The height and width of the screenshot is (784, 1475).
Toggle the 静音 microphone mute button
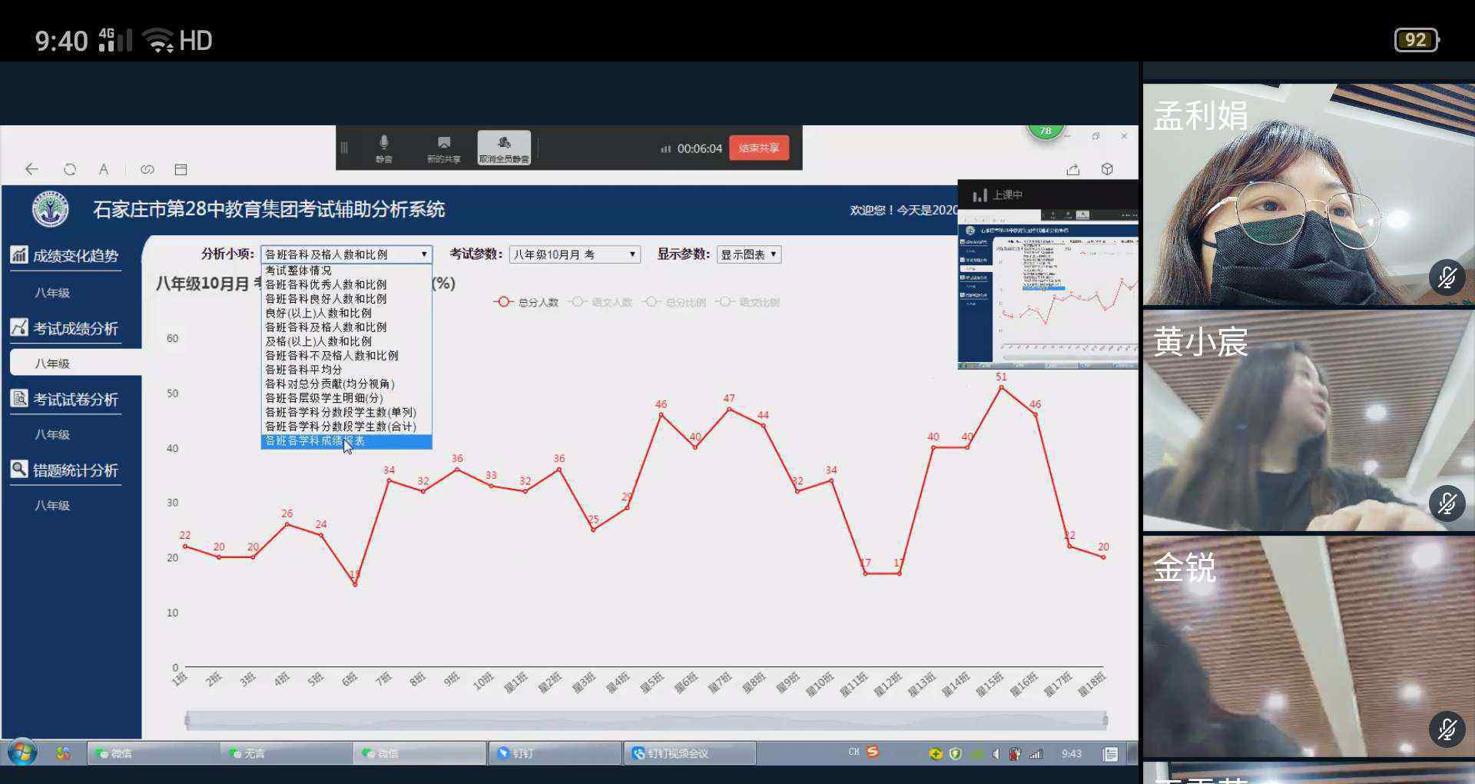pyautogui.click(x=384, y=148)
